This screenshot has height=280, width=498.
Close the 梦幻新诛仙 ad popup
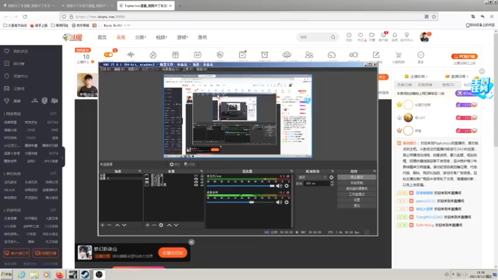[x=191, y=242]
